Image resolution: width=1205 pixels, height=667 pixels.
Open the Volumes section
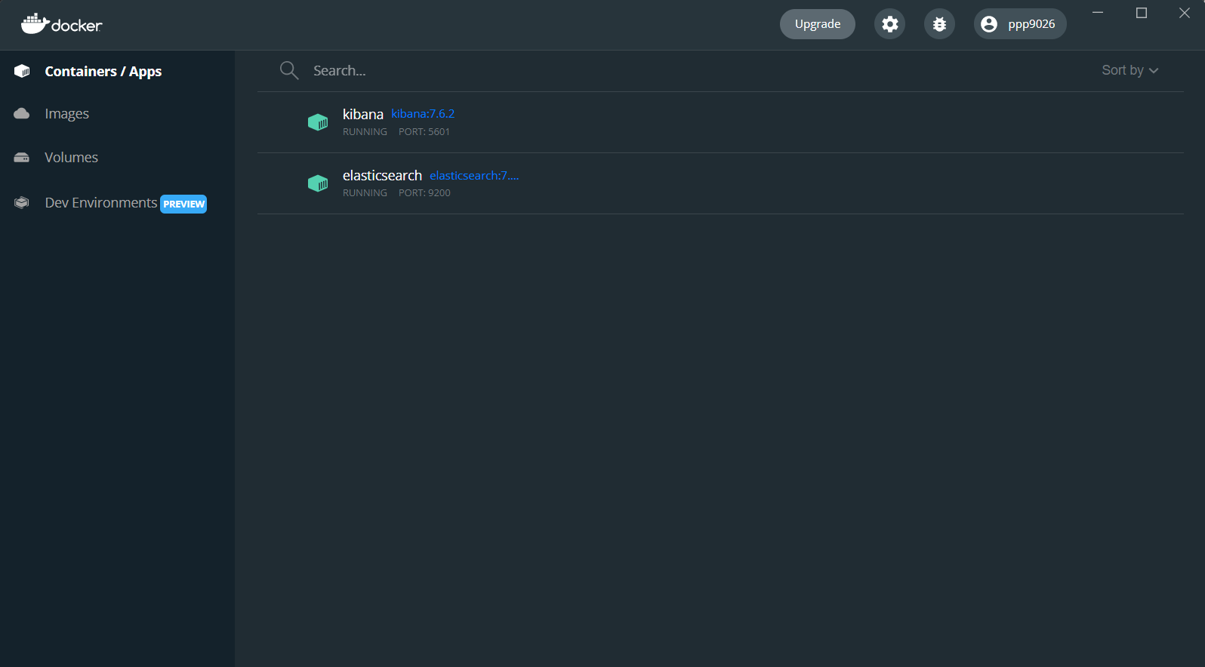pos(71,157)
